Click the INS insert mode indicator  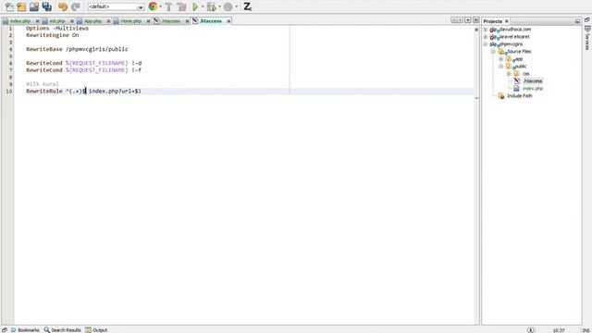point(586,330)
